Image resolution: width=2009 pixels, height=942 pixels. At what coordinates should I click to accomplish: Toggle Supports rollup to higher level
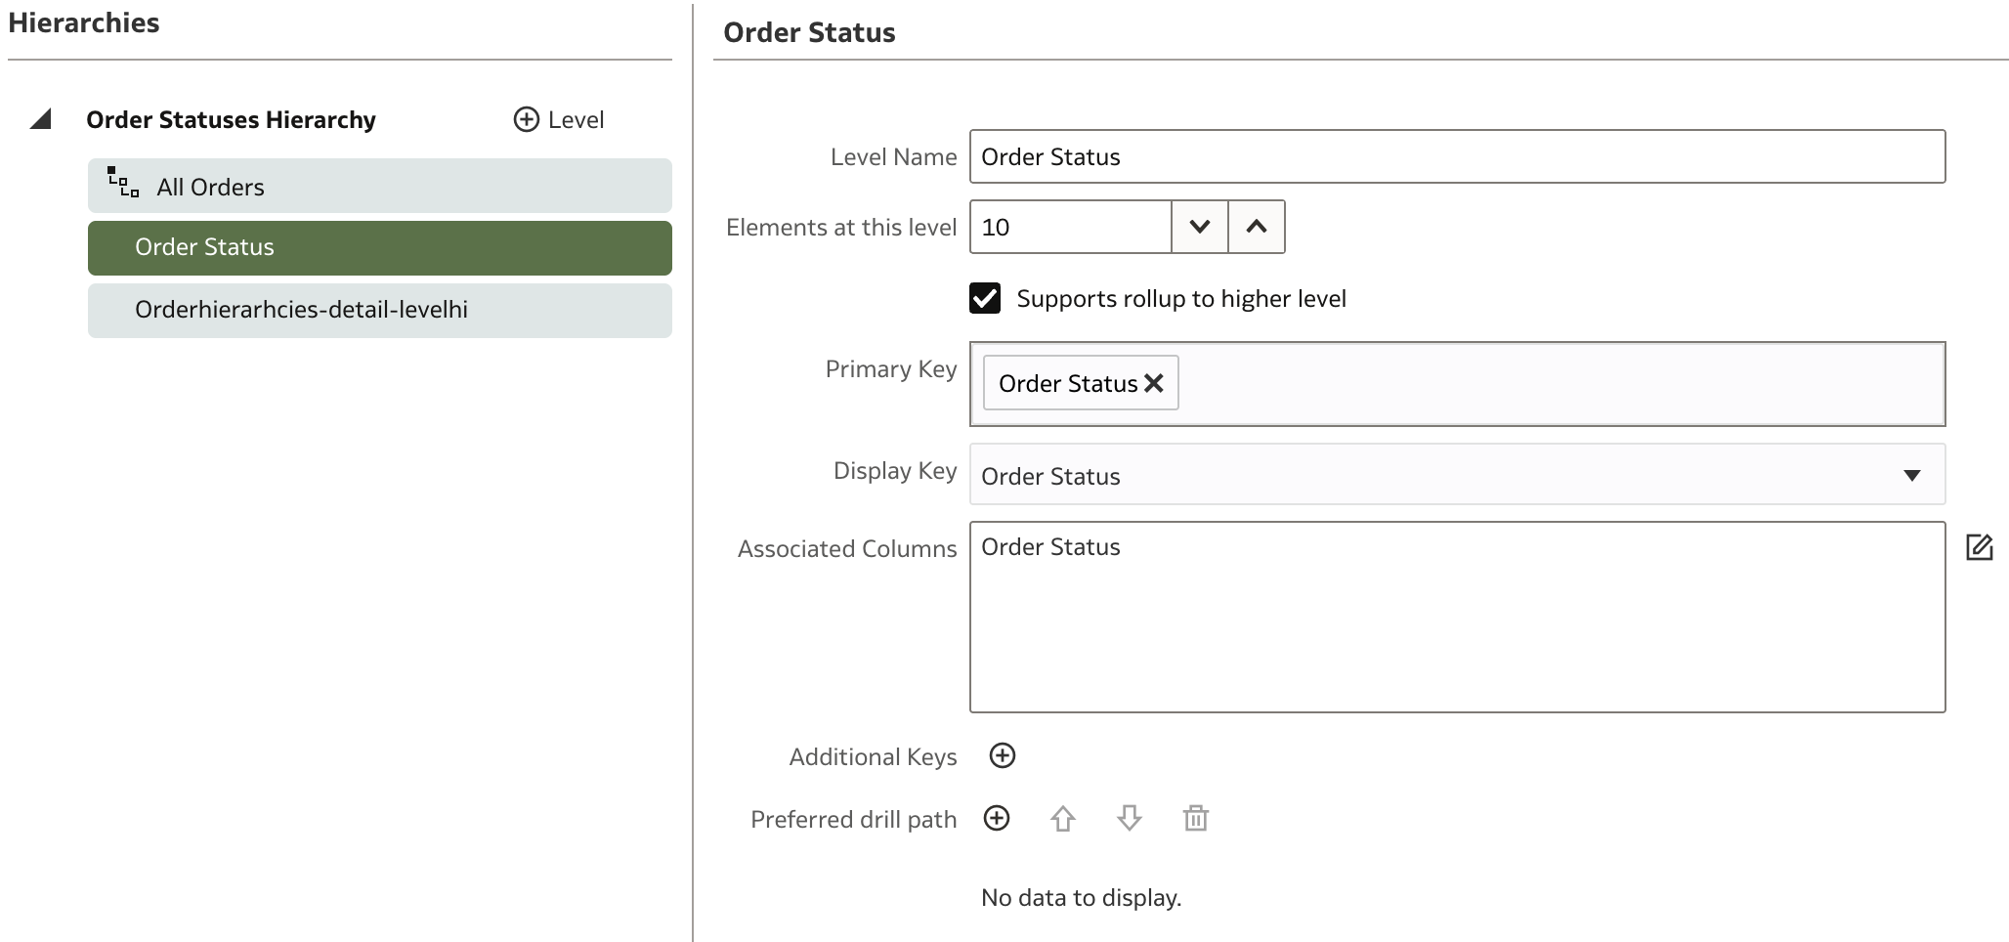[985, 298]
